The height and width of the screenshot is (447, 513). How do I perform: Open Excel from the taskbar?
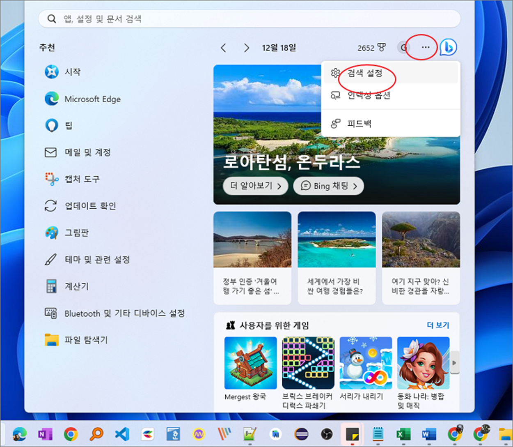point(403,434)
